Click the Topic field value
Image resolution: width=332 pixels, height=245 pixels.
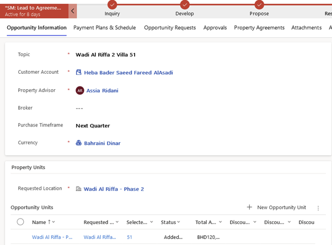click(x=105, y=55)
